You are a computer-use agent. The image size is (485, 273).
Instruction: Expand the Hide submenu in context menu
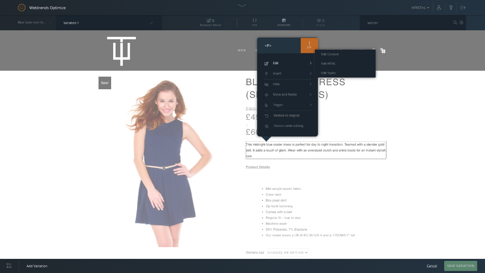pyautogui.click(x=287, y=84)
